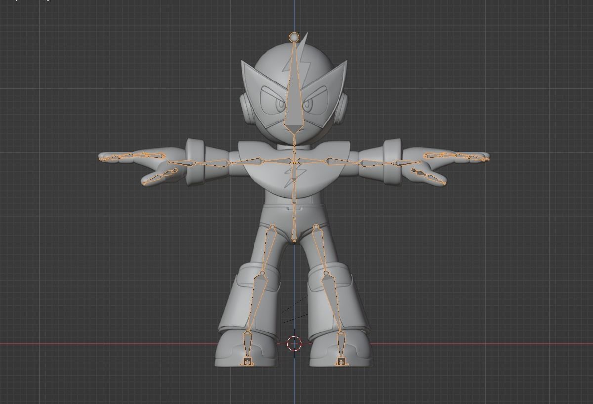This screenshot has width=593, height=404.
Task: Select the thumb bone of the screen-left hand
Action: point(160,177)
